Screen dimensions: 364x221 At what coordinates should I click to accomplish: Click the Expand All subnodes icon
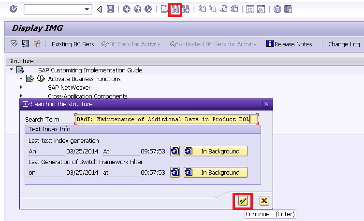click(14, 43)
